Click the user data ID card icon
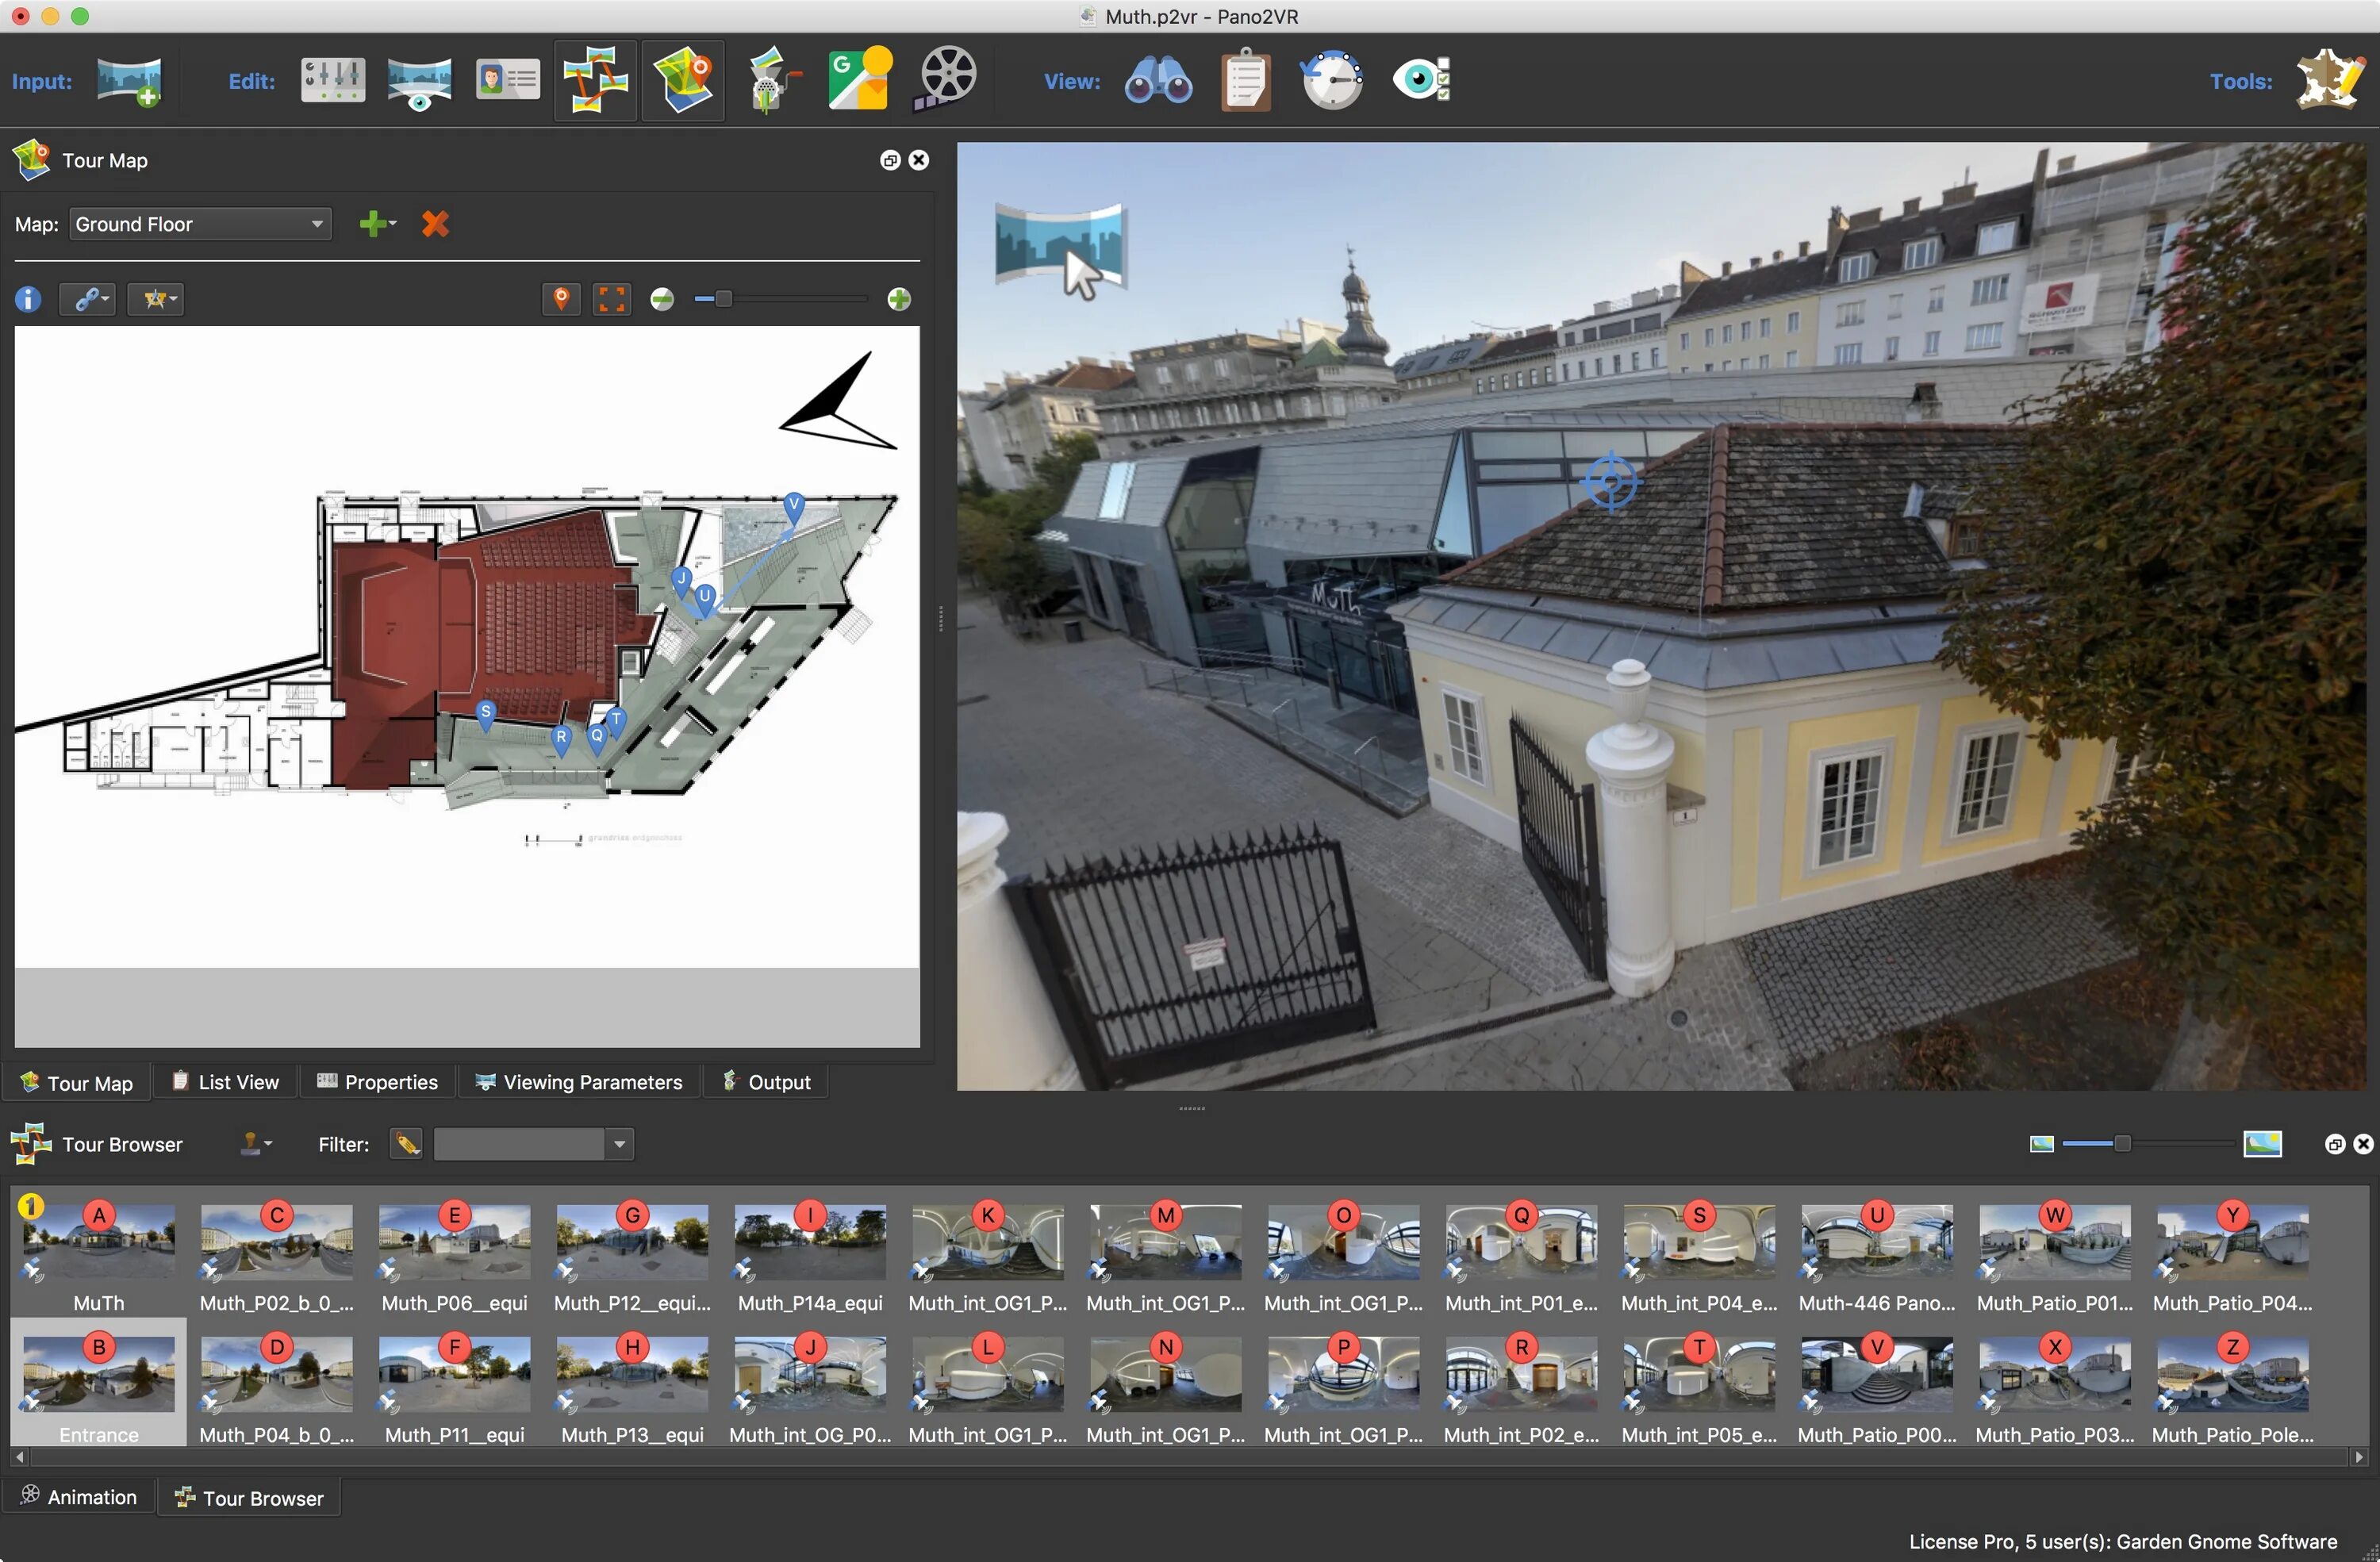This screenshot has height=1562, width=2380. click(x=507, y=80)
